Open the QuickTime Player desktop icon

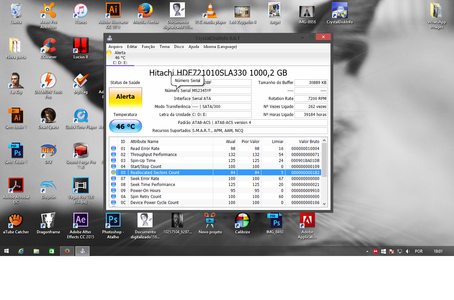(x=80, y=119)
